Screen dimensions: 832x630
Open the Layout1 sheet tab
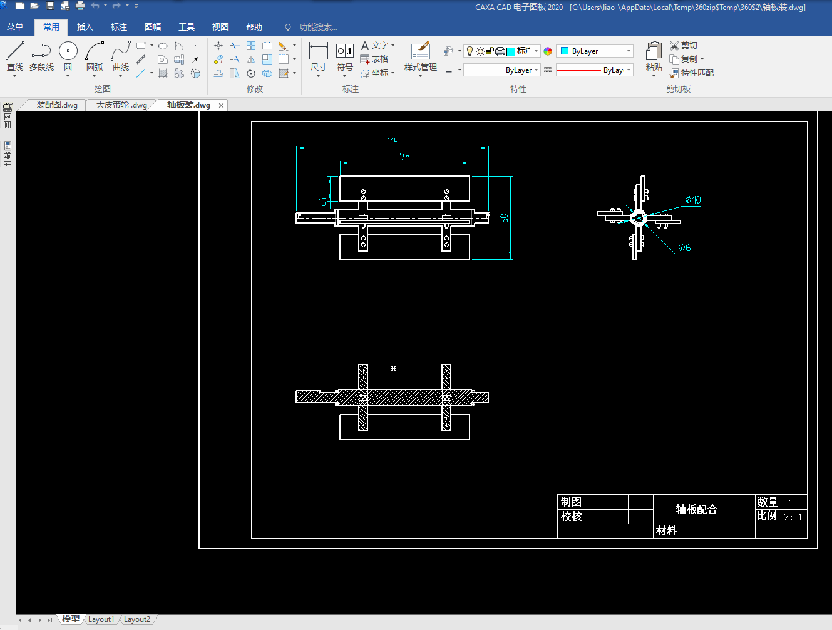click(x=101, y=619)
